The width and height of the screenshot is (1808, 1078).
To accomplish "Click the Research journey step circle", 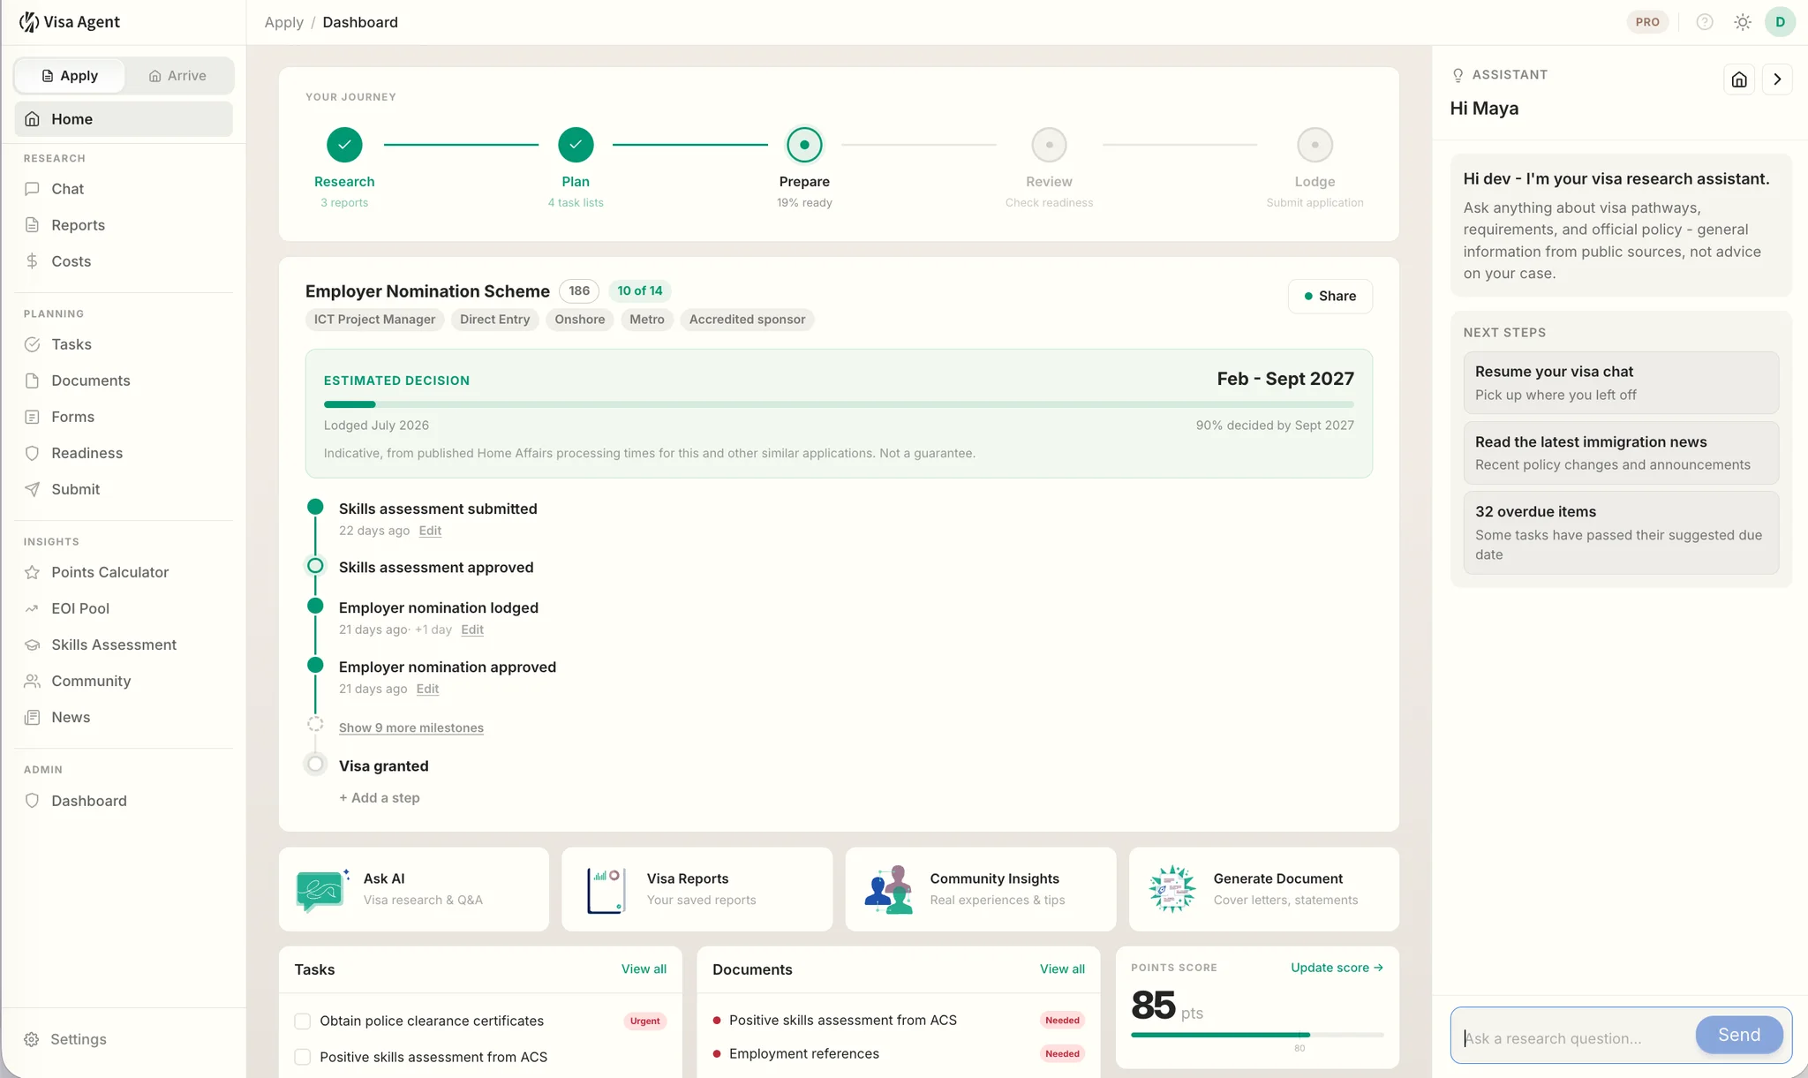I will click(x=344, y=145).
